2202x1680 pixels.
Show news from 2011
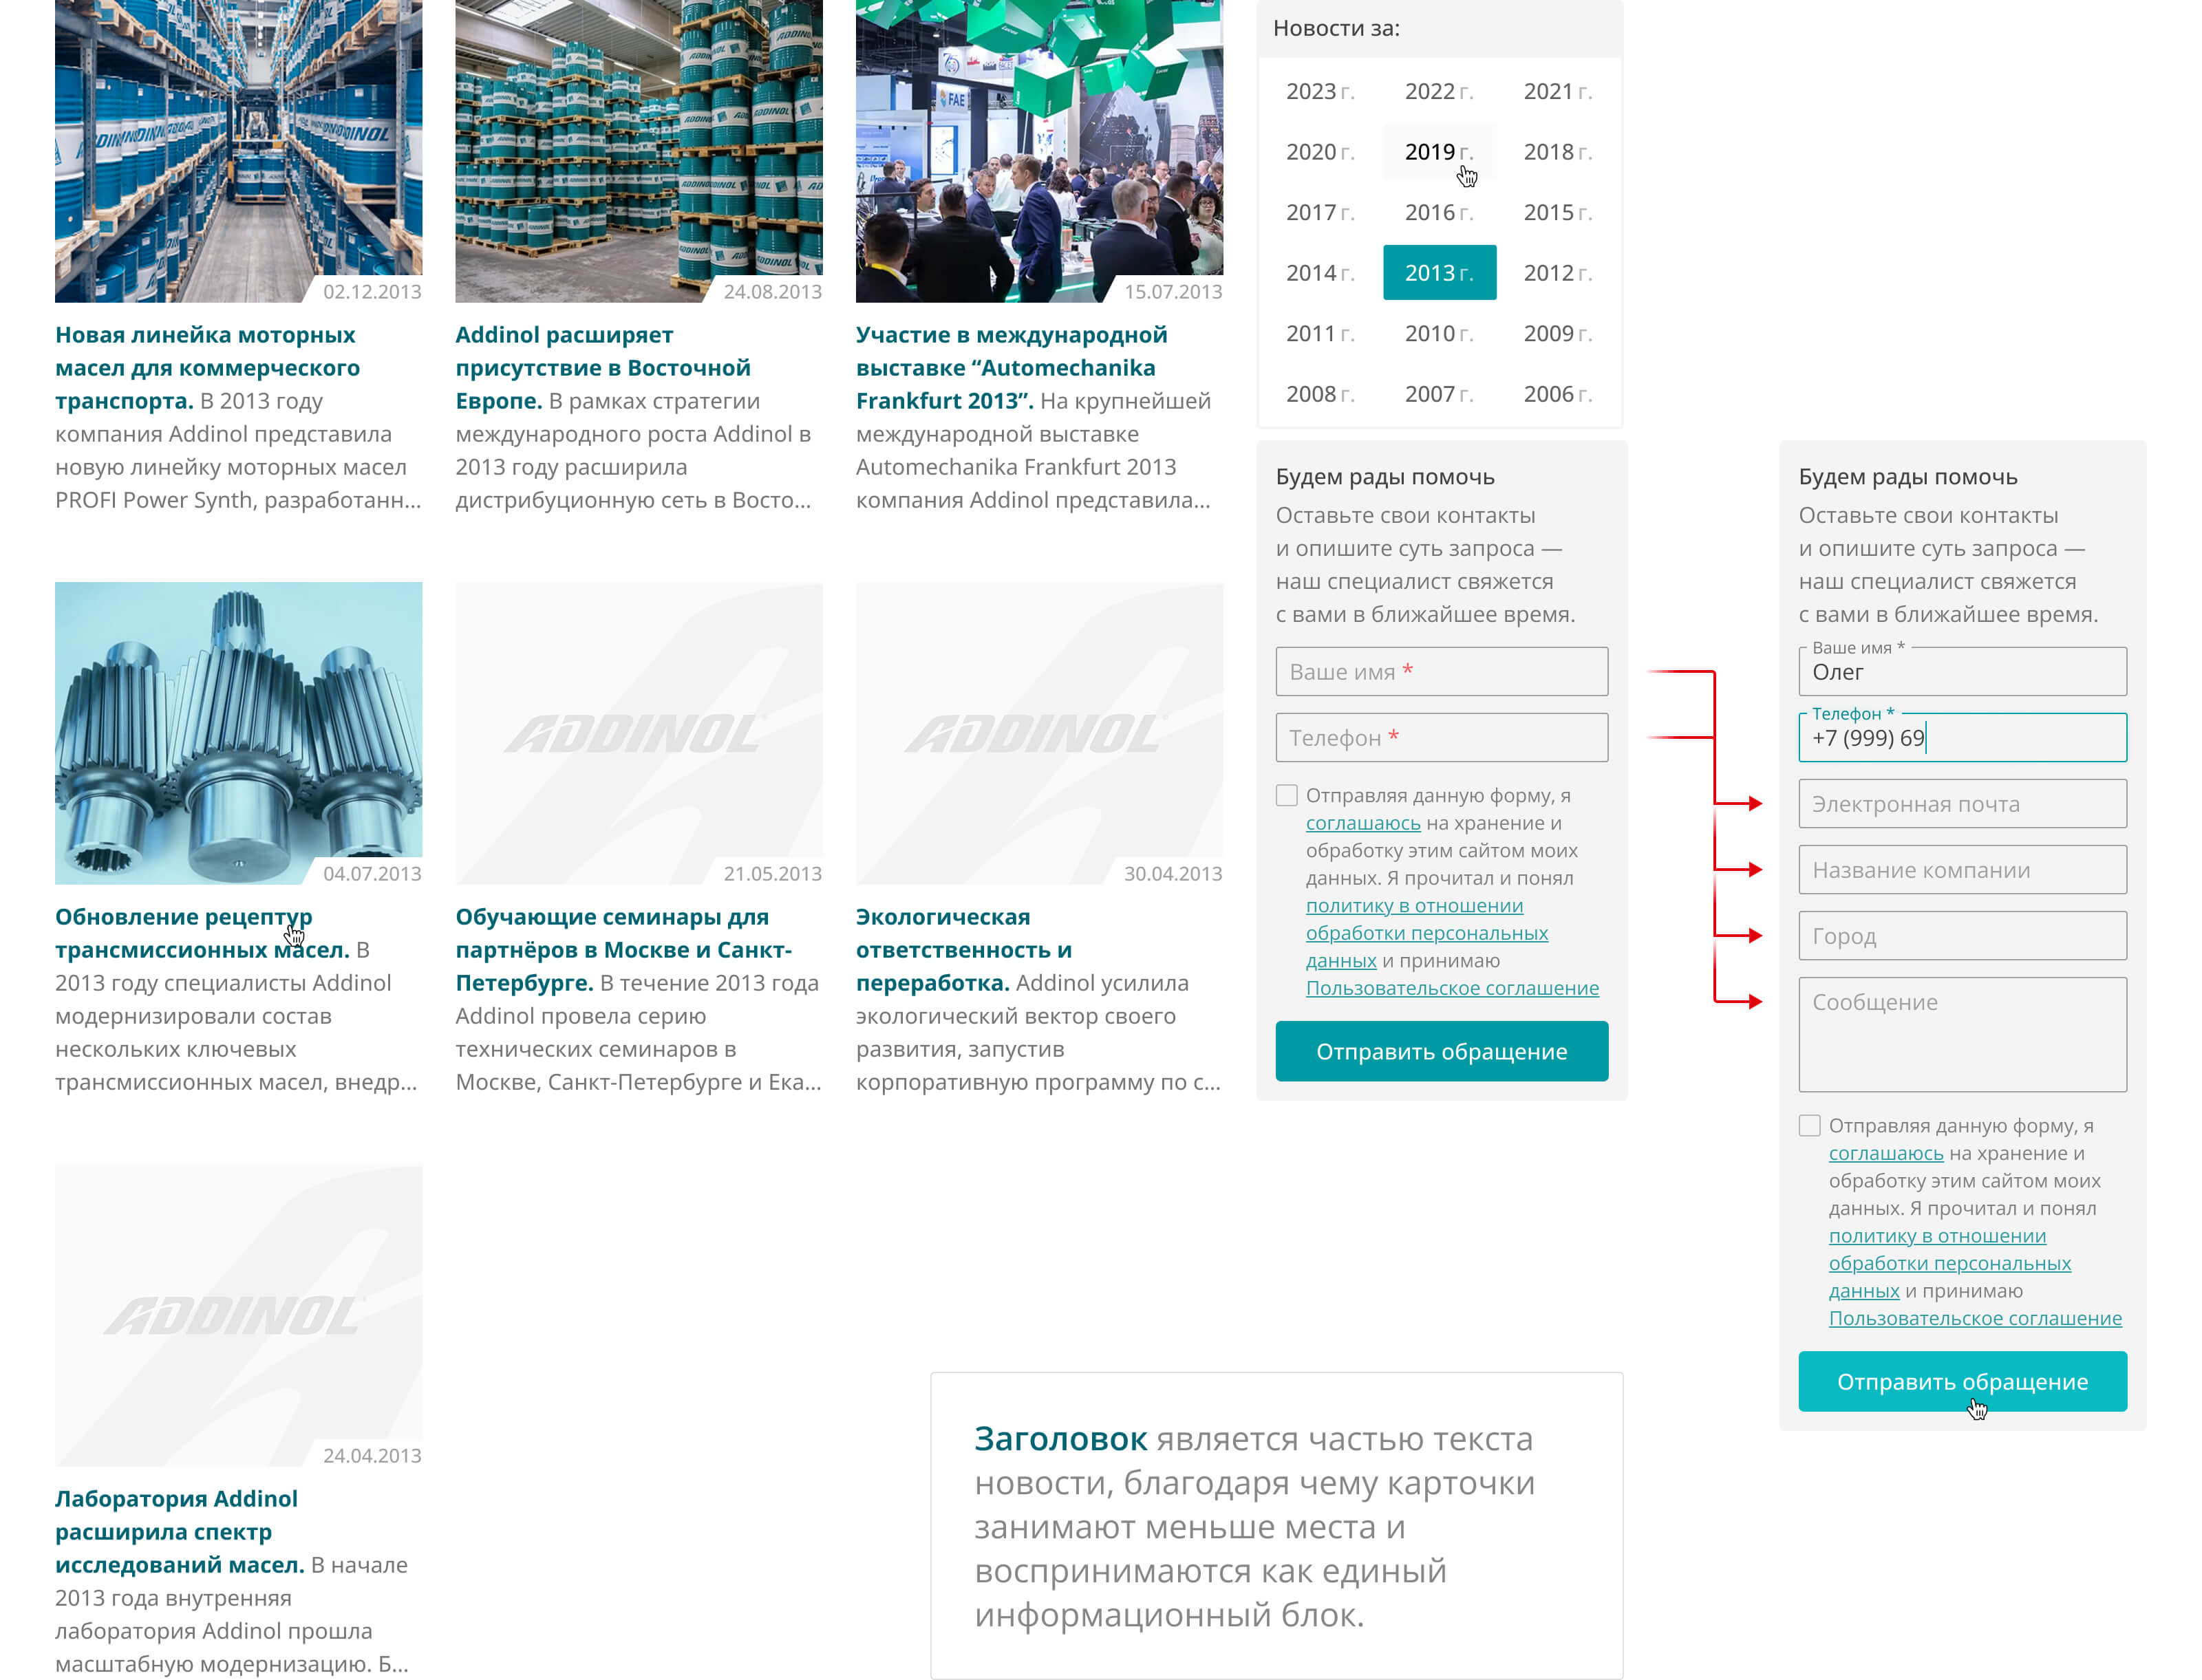(x=1320, y=333)
